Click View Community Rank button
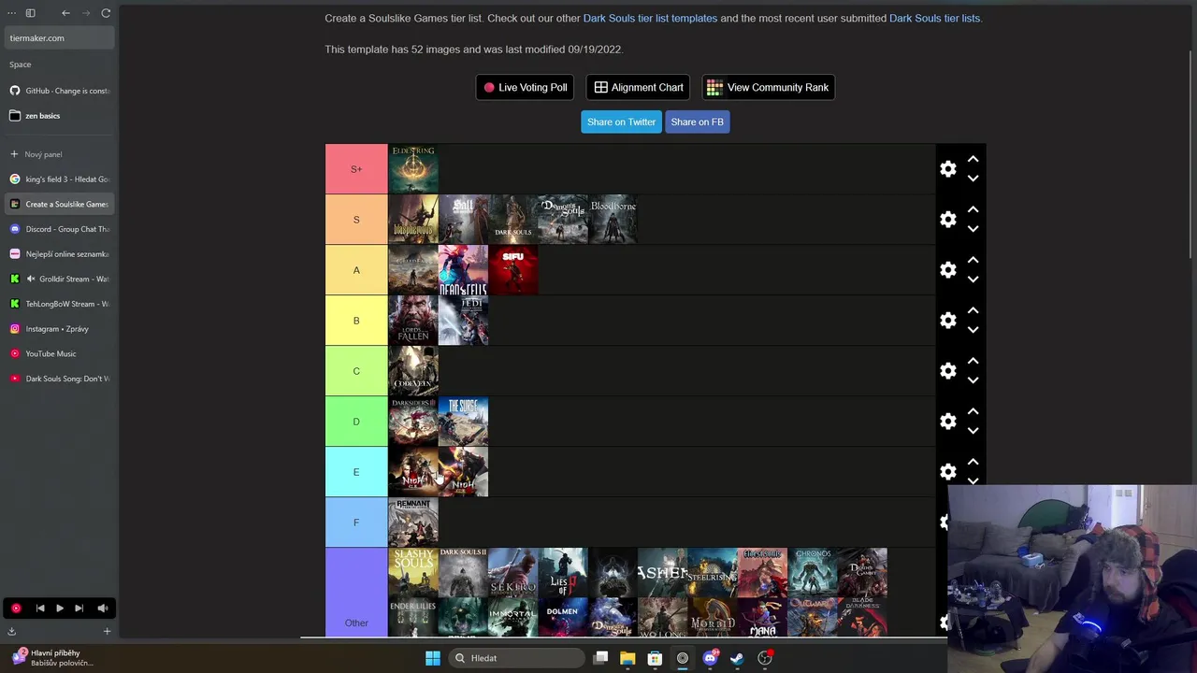The height and width of the screenshot is (673, 1197). coord(768,87)
